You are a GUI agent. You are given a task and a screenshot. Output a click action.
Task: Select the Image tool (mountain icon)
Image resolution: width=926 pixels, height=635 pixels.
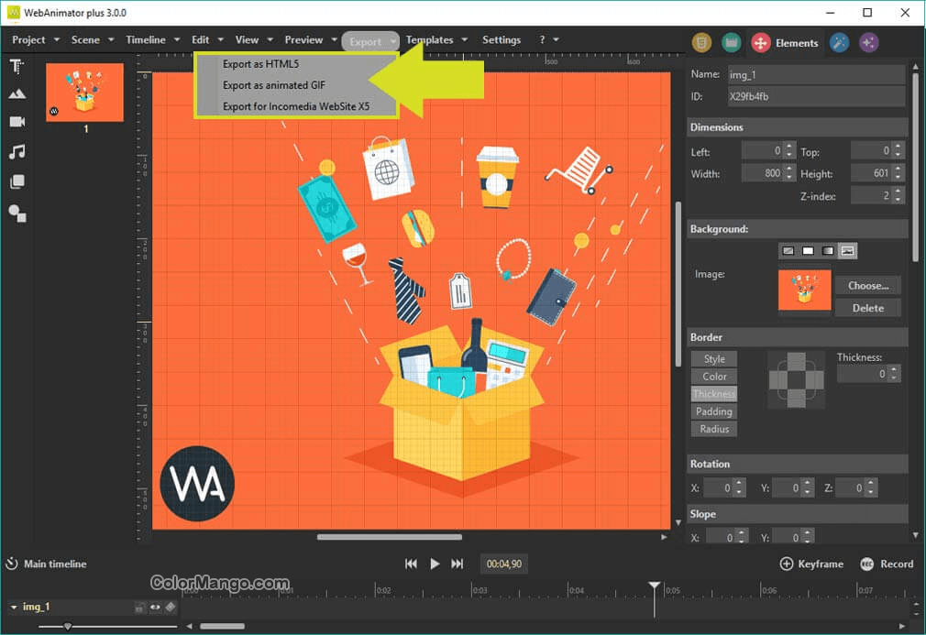click(17, 93)
